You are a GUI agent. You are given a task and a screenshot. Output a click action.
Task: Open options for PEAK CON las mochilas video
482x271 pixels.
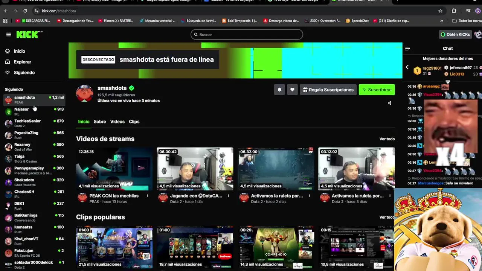click(148, 196)
